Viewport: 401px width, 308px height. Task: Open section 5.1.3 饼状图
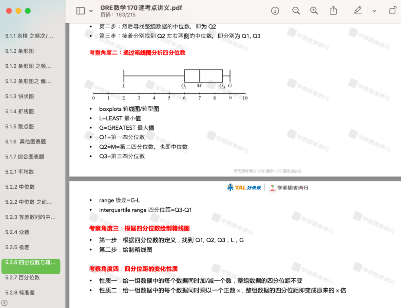(x=20, y=96)
